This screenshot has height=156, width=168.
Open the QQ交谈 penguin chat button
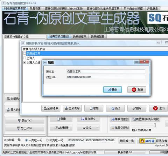pos(148,141)
